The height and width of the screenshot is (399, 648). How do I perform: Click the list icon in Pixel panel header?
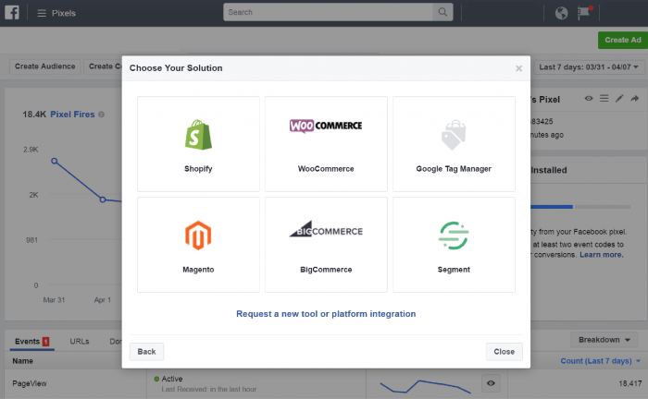[x=604, y=98]
